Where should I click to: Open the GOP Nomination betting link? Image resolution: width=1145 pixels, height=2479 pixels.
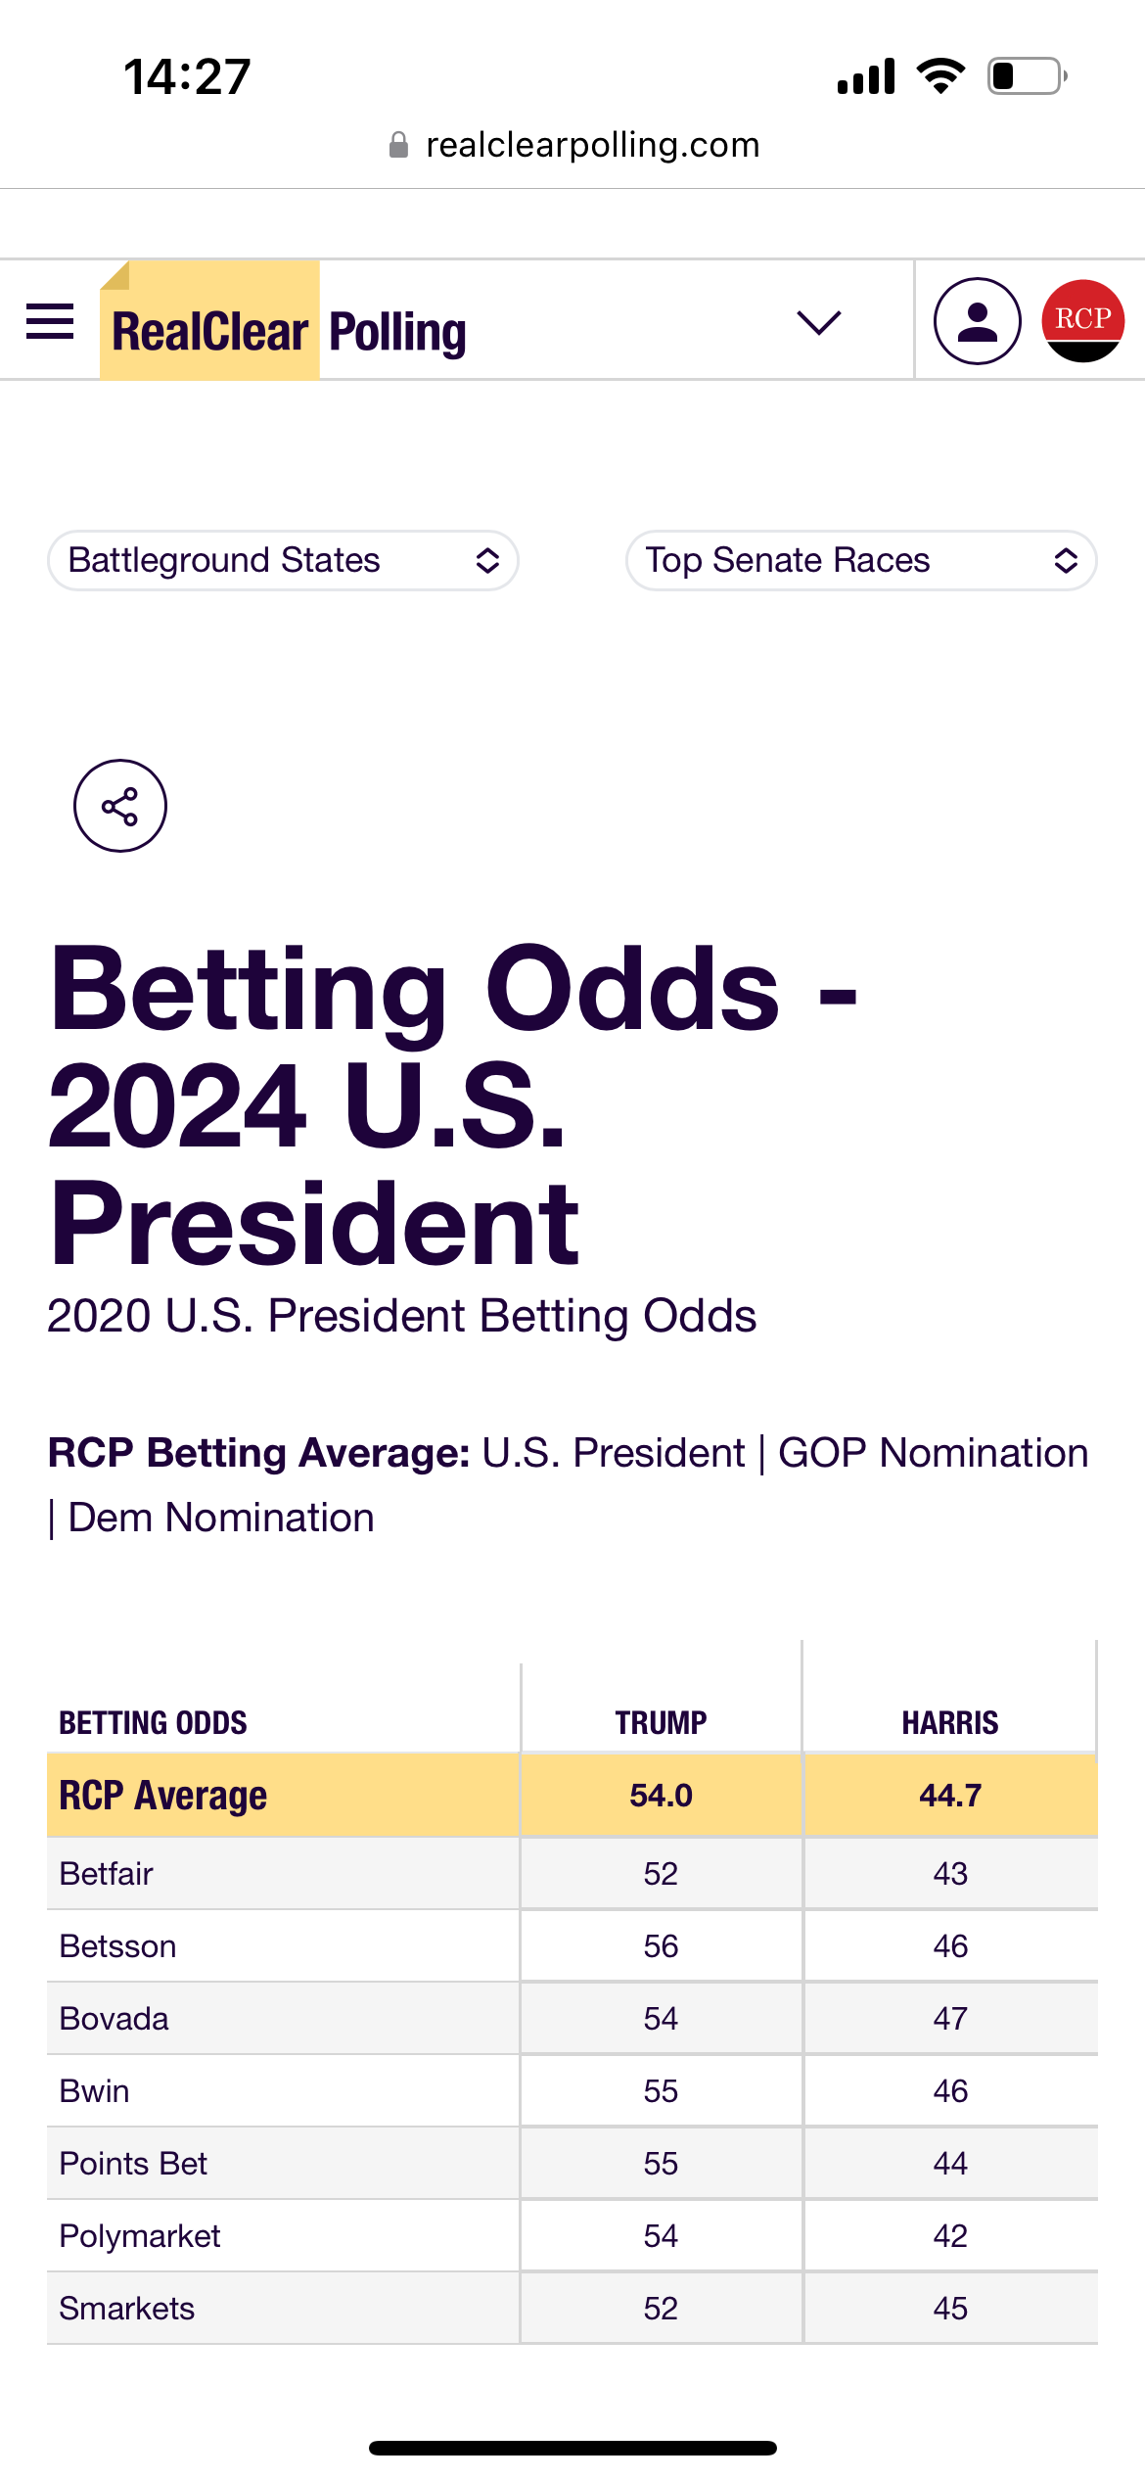pos(933,1453)
